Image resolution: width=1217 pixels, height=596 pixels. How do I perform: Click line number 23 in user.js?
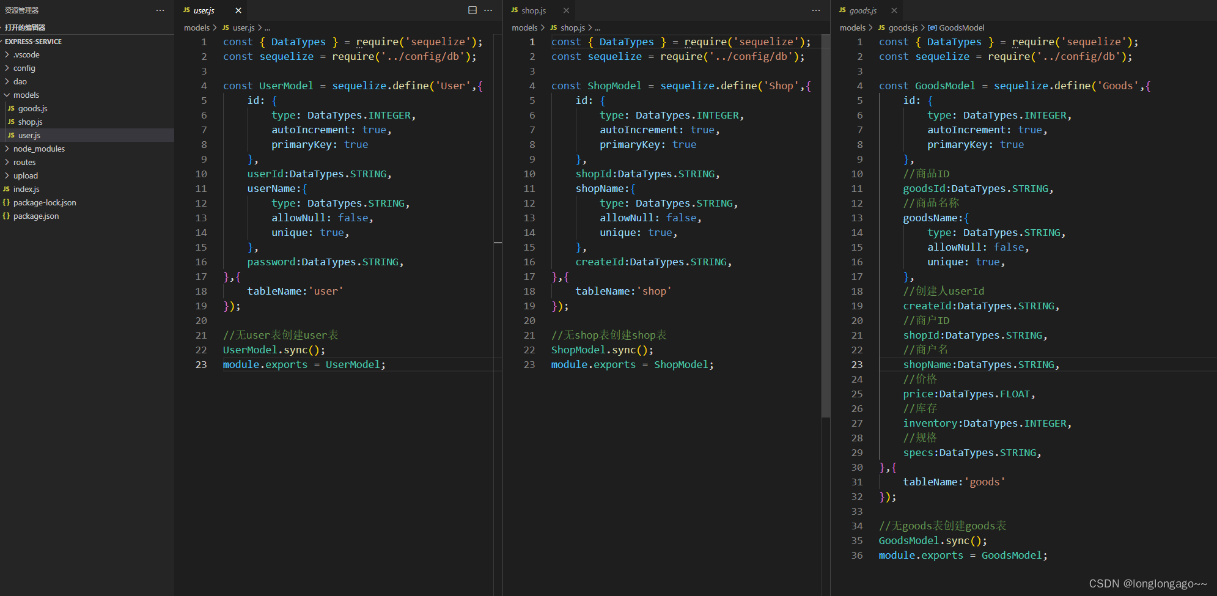(201, 364)
